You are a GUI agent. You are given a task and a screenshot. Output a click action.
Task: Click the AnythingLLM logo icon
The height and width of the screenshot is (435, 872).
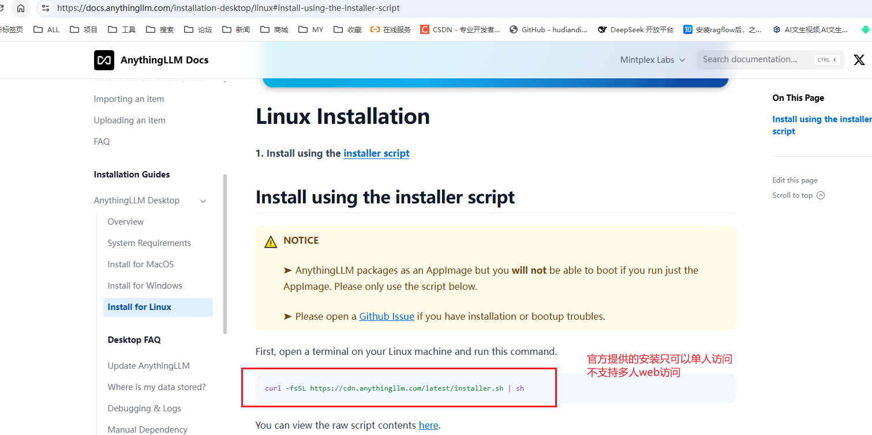tap(104, 60)
